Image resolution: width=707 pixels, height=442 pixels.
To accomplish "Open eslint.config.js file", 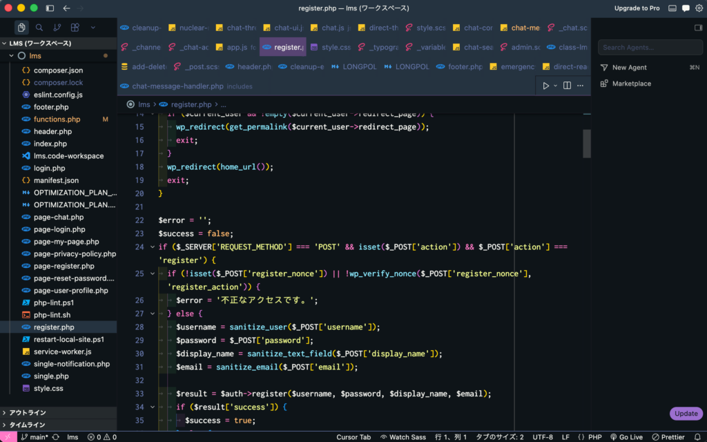I will point(59,95).
